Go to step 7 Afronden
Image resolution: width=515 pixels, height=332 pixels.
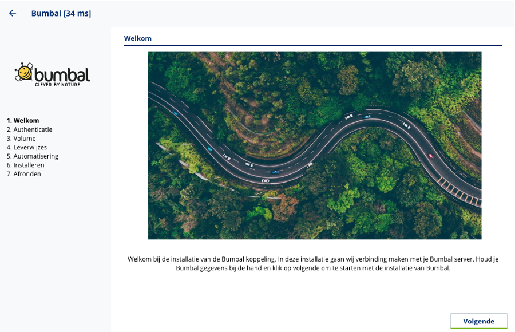click(23, 174)
